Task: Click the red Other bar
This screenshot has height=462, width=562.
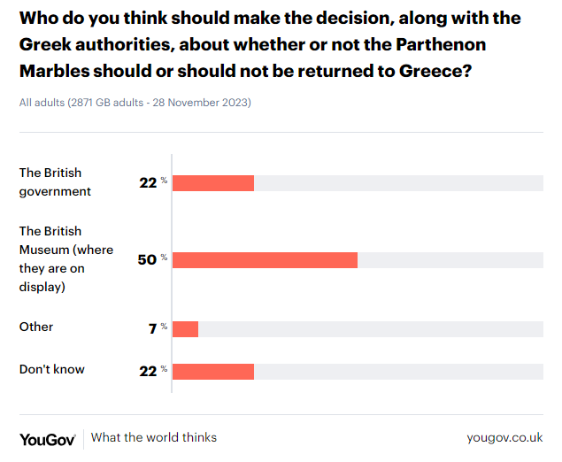Action: click(186, 329)
